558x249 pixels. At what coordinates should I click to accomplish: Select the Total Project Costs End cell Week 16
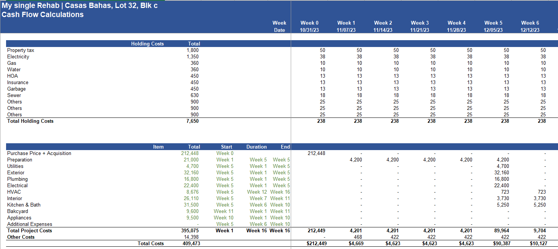pyautogui.click(x=280, y=230)
